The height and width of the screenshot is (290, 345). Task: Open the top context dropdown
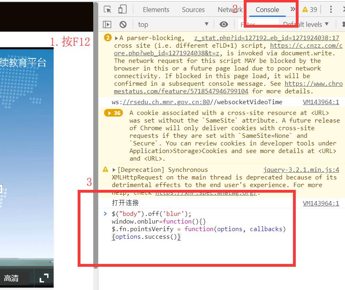[173, 24]
